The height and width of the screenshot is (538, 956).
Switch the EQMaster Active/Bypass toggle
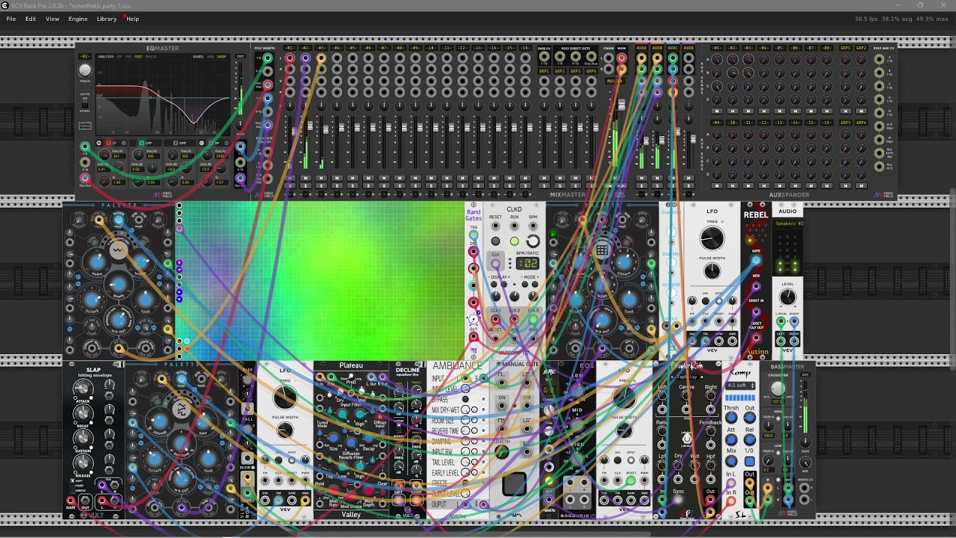click(84, 102)
